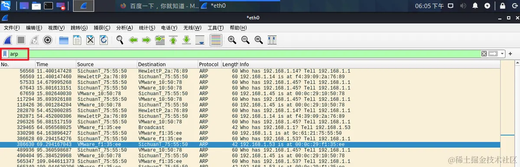Close this capture file
520x167 pixels.
pyautogui.click(x=91, y=40)
